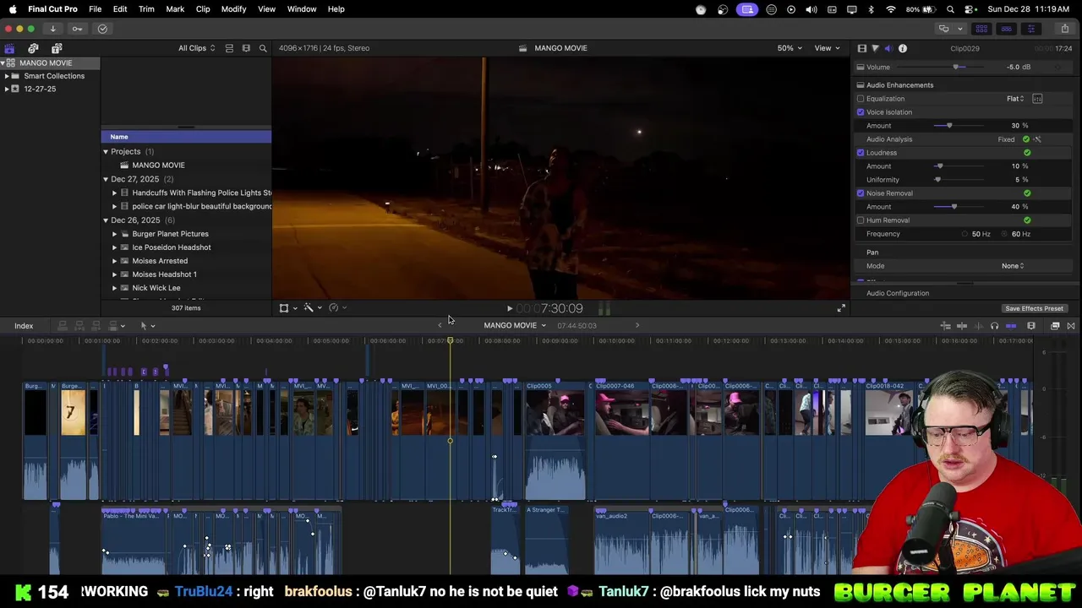Screen dimensions: 1082x608
Task: Click the Share export icon
Action: point(1065,29)
